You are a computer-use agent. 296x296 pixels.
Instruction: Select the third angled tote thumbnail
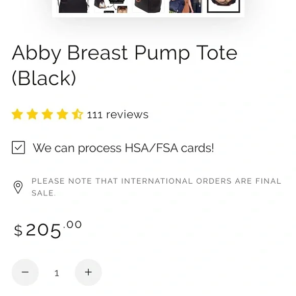(149, 7)
